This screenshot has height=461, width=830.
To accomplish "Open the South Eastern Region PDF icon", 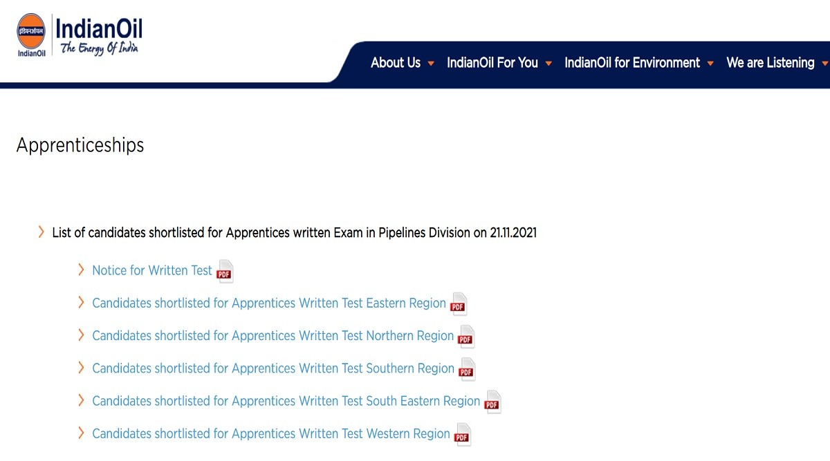I will click(x=492, y=402).
